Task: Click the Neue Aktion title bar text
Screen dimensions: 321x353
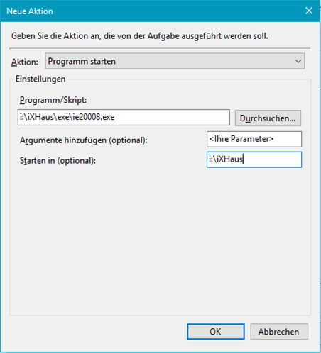Action: [30, 11]
